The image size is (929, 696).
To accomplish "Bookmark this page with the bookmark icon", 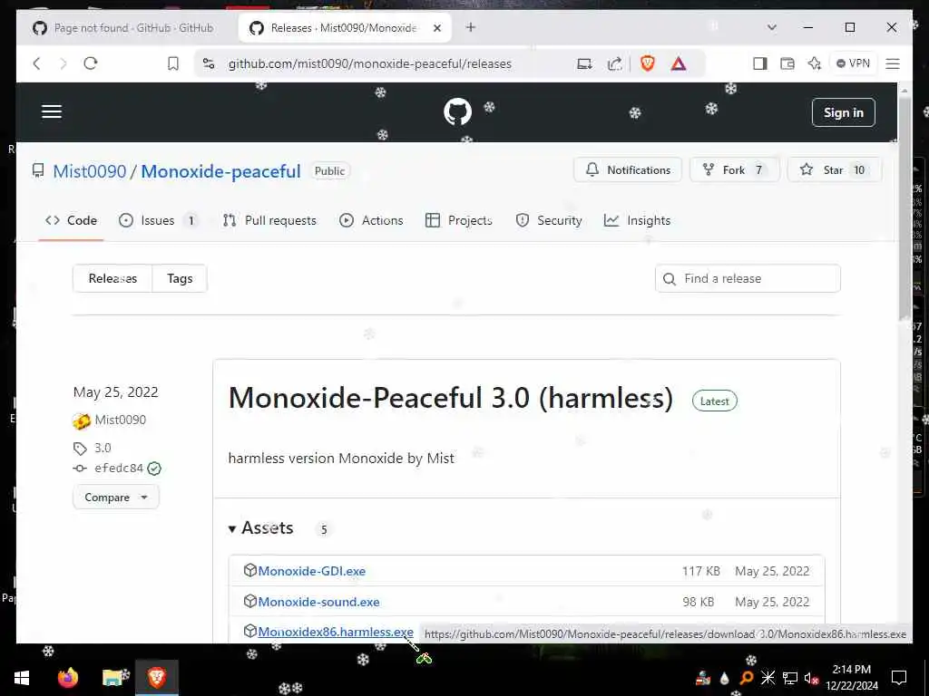I will [173, 63].
